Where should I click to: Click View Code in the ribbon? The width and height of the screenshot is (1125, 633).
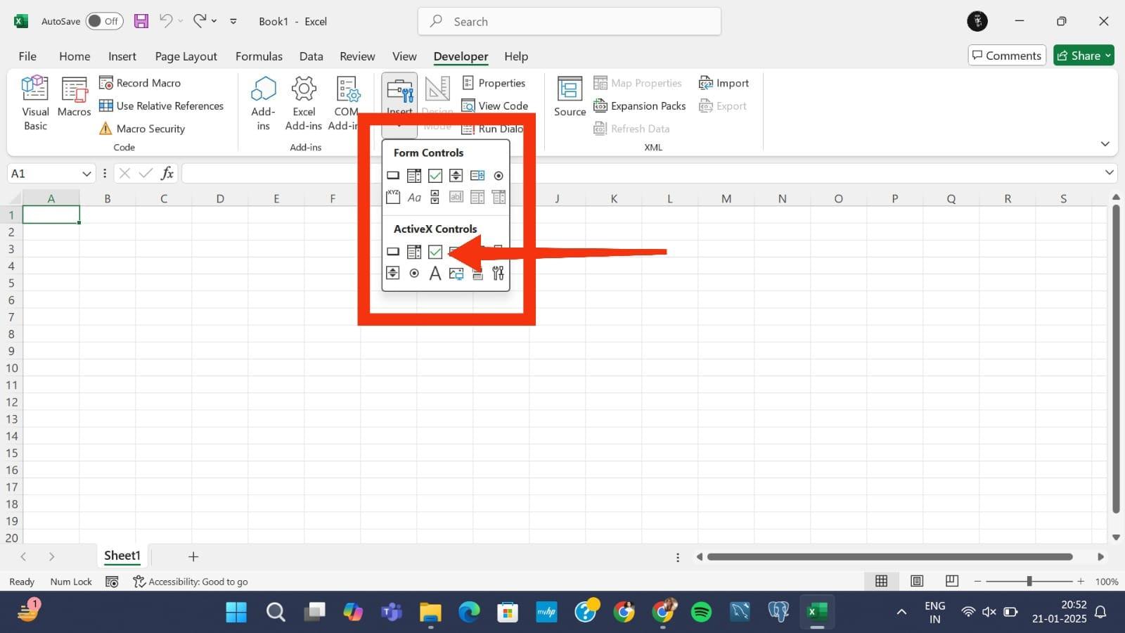(x=495, y=106)
